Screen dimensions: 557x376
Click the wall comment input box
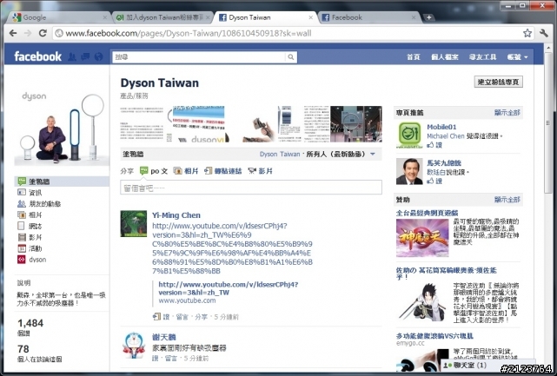coord(251,188)
